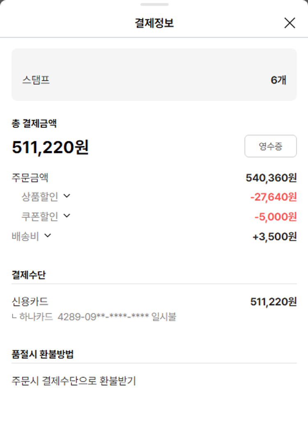Select the 신용카드 payment method label
This screenshot has height=430, width=308.
(30, 301)
